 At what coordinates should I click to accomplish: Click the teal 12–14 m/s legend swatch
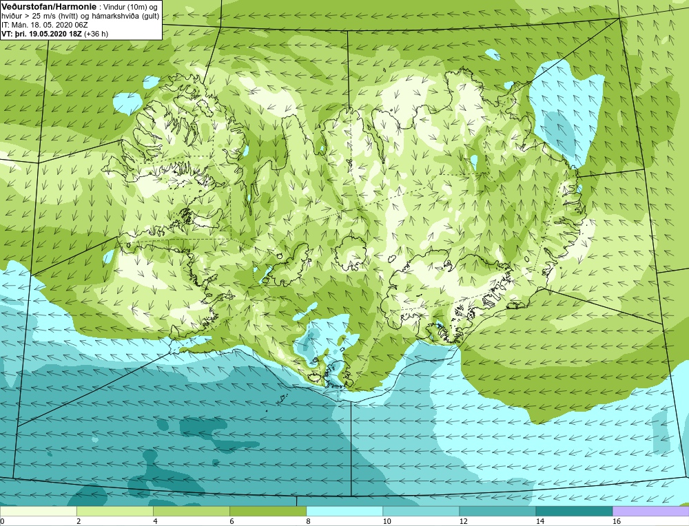[x=497, y=511]
